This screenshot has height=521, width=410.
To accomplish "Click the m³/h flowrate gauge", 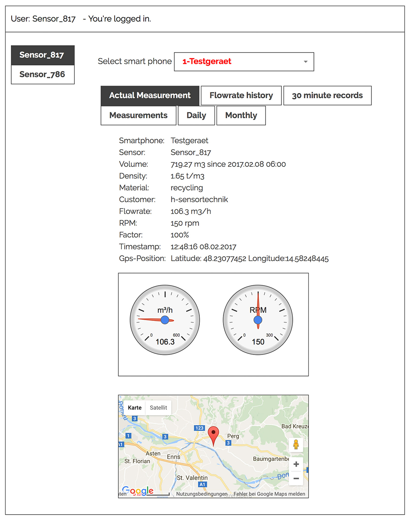I will [x=165, y=320].
